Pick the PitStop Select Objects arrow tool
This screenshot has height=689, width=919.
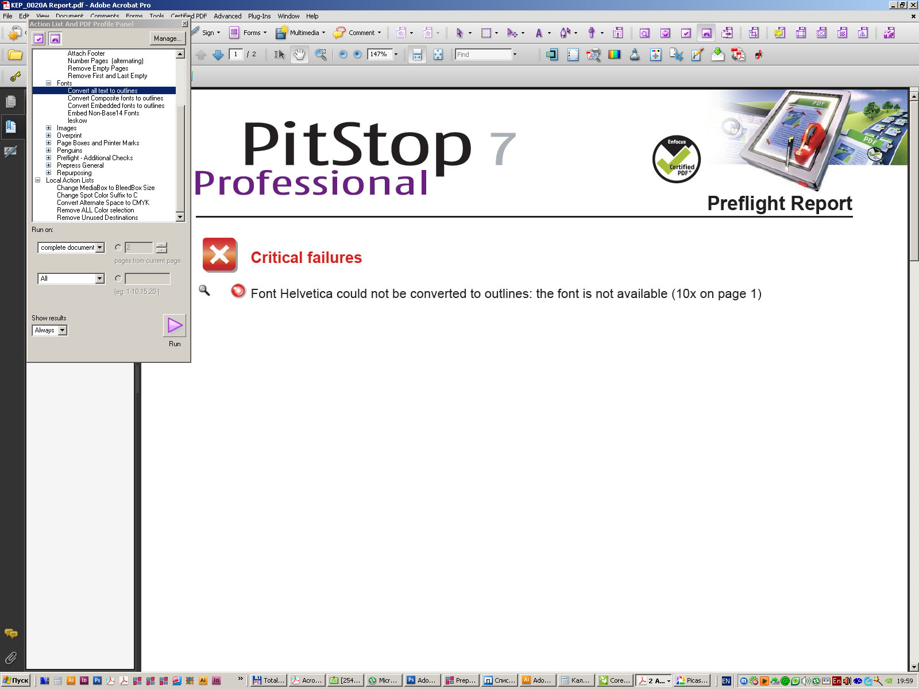tap(459, 33)
